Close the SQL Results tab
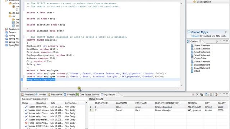Image resolution: width=230 pixels, height=129 pixels. point(118,95)
